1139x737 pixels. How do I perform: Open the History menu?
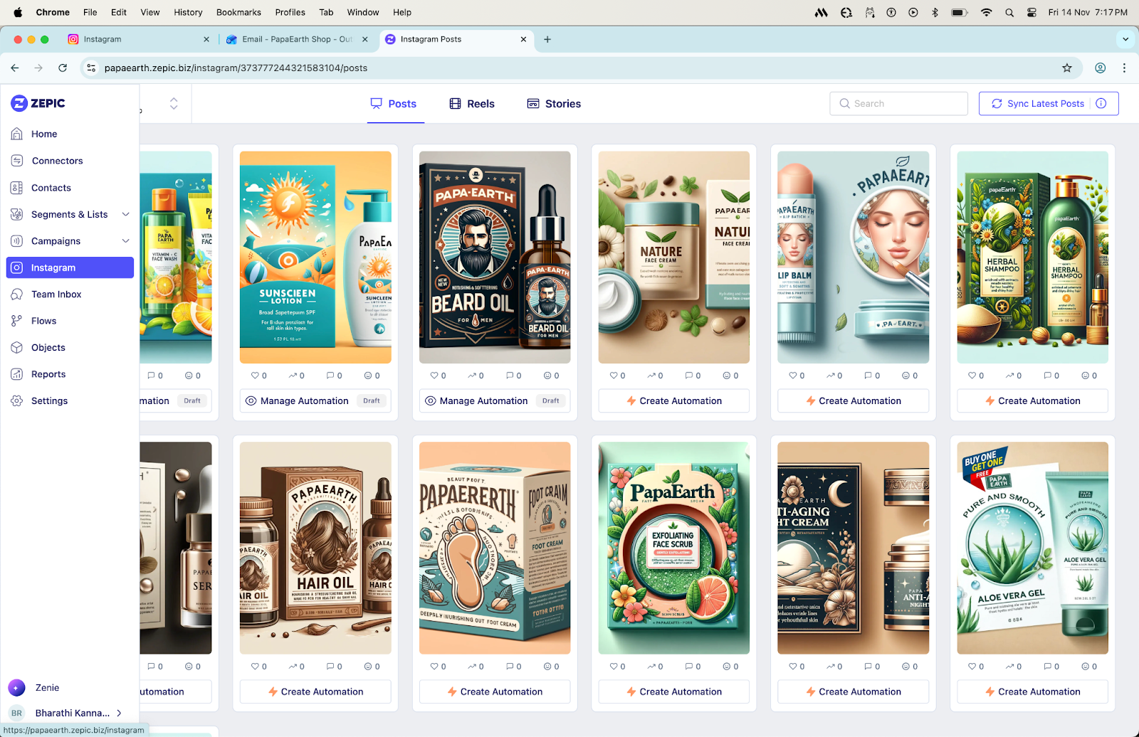coord(188,12)
